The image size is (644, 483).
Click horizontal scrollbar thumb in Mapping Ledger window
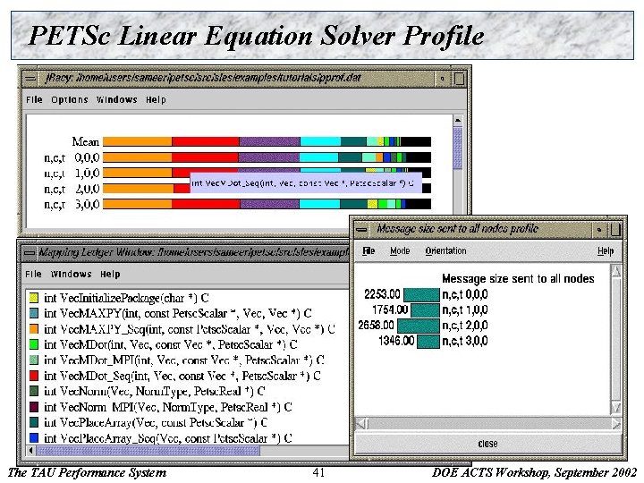tap(148, 451)
